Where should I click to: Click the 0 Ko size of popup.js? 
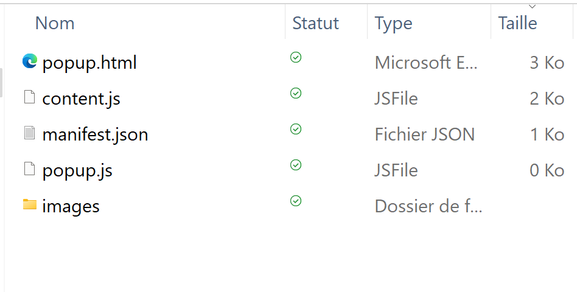click(x=547, y=170)
